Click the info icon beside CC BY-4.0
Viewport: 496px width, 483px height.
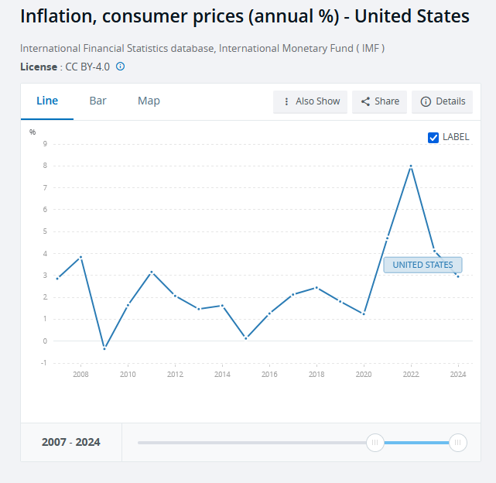click(x=120, y=67)
